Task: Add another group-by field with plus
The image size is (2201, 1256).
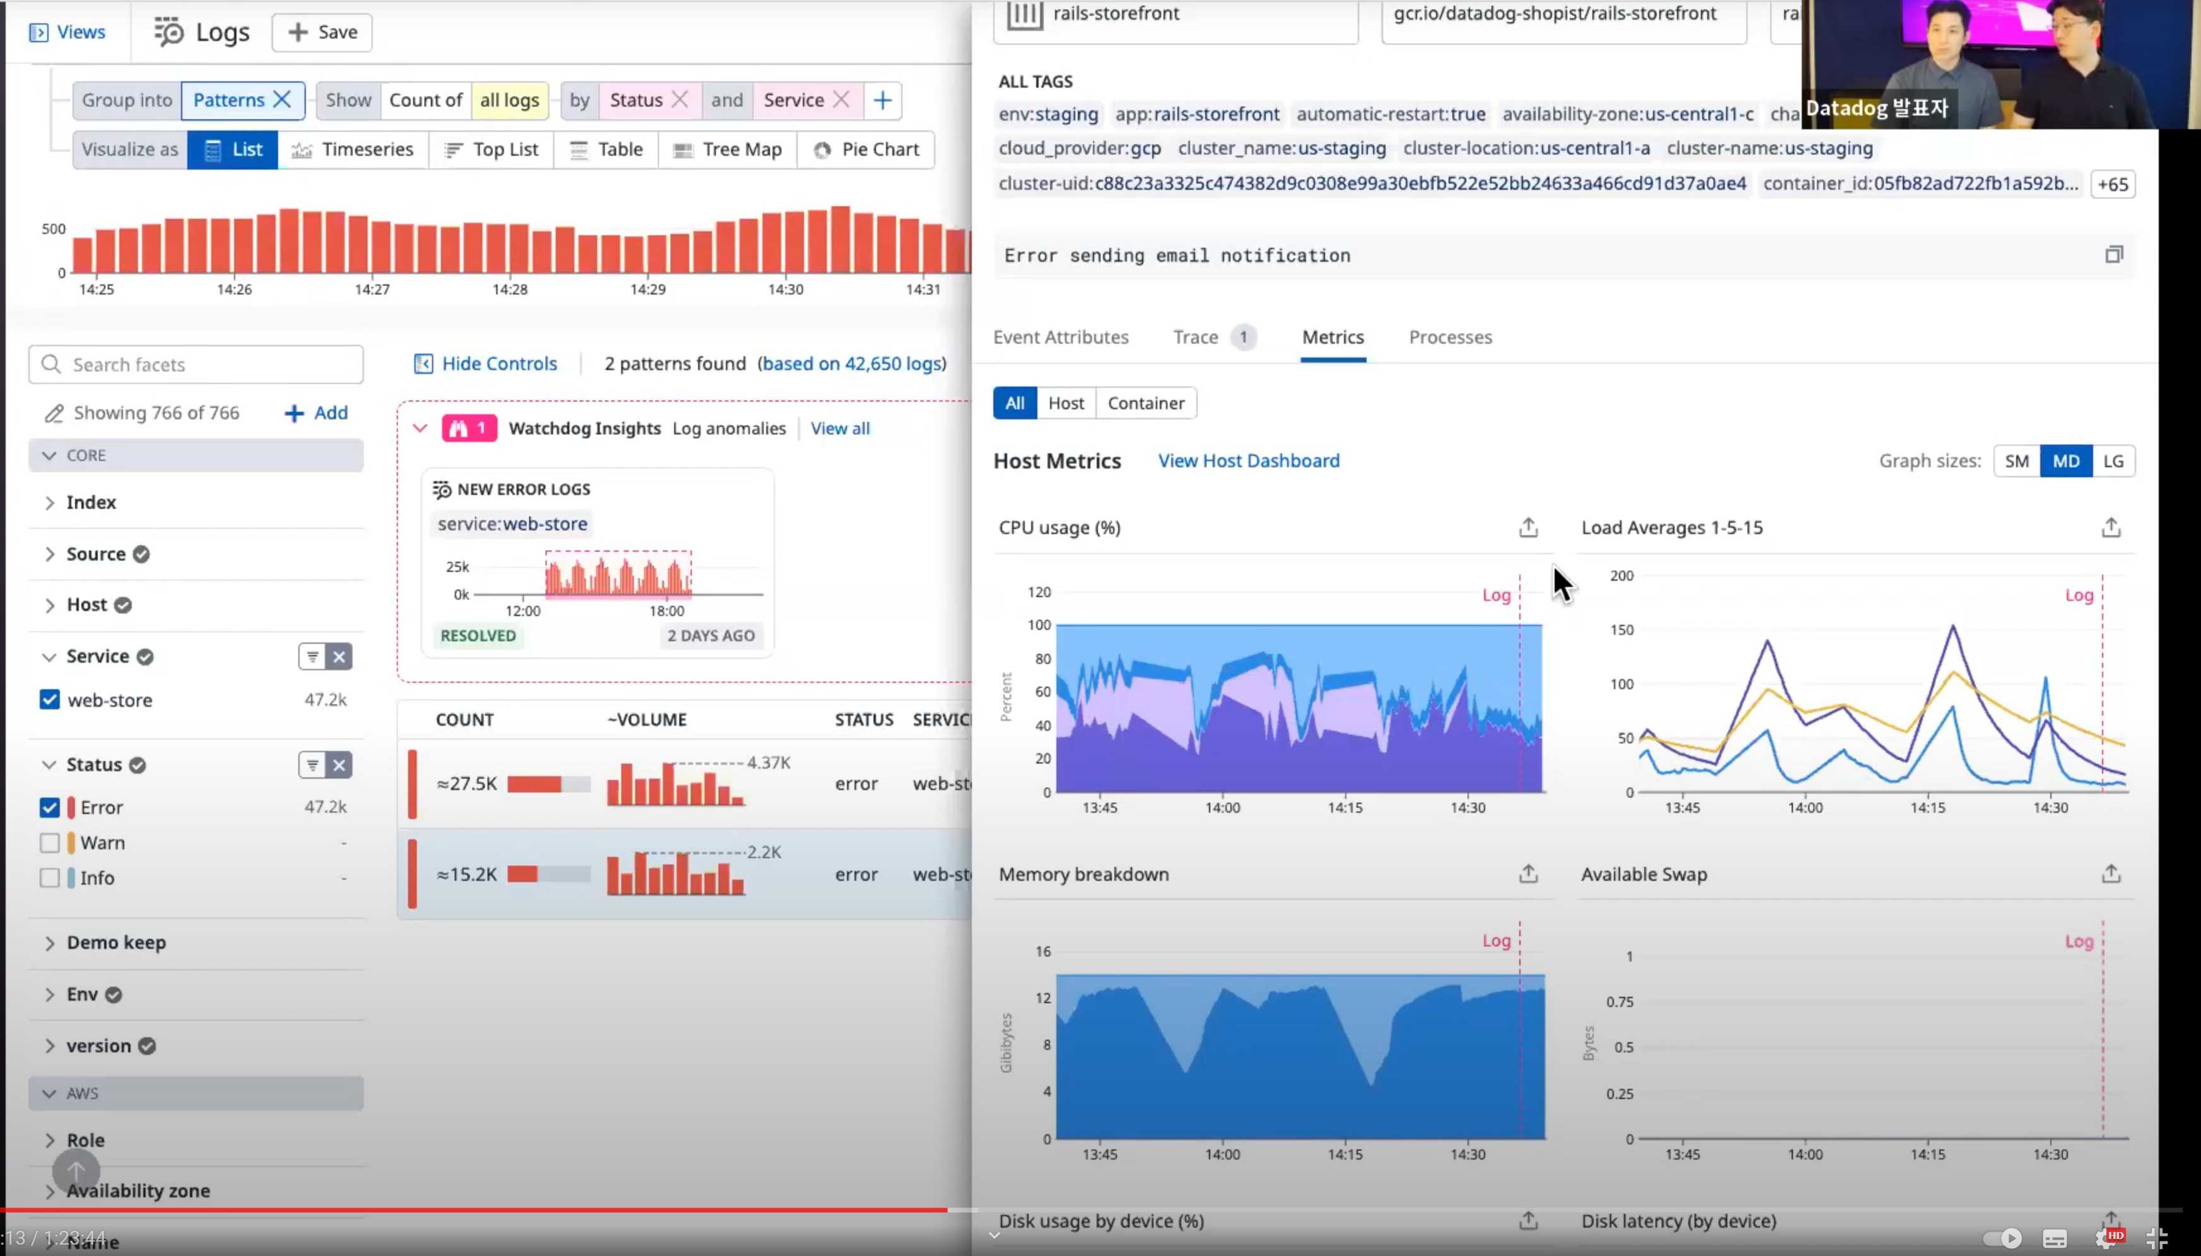Action: pos(882,100)
